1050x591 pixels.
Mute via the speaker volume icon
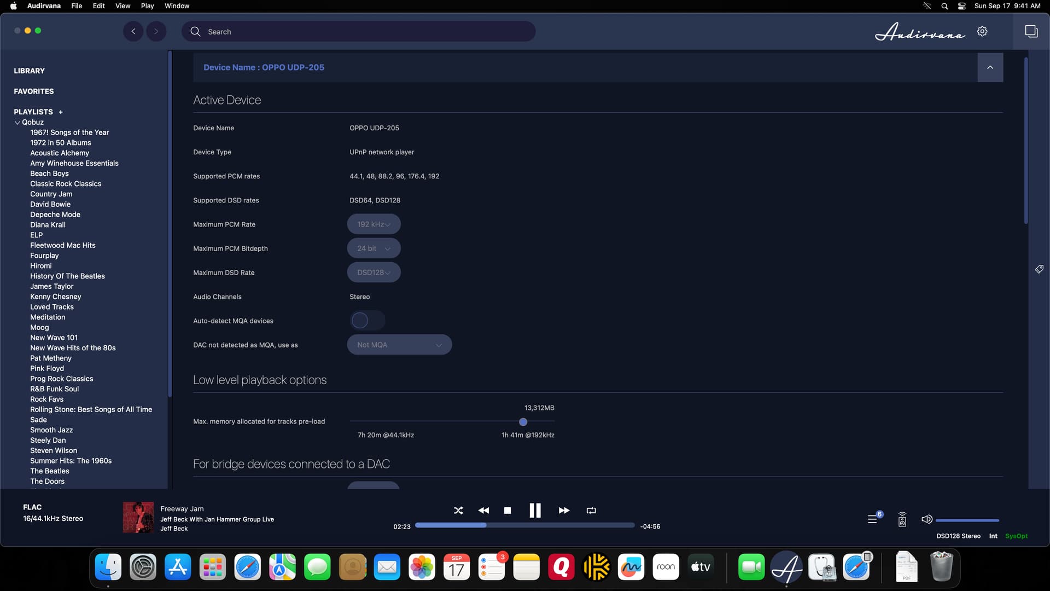coord(926,519)
